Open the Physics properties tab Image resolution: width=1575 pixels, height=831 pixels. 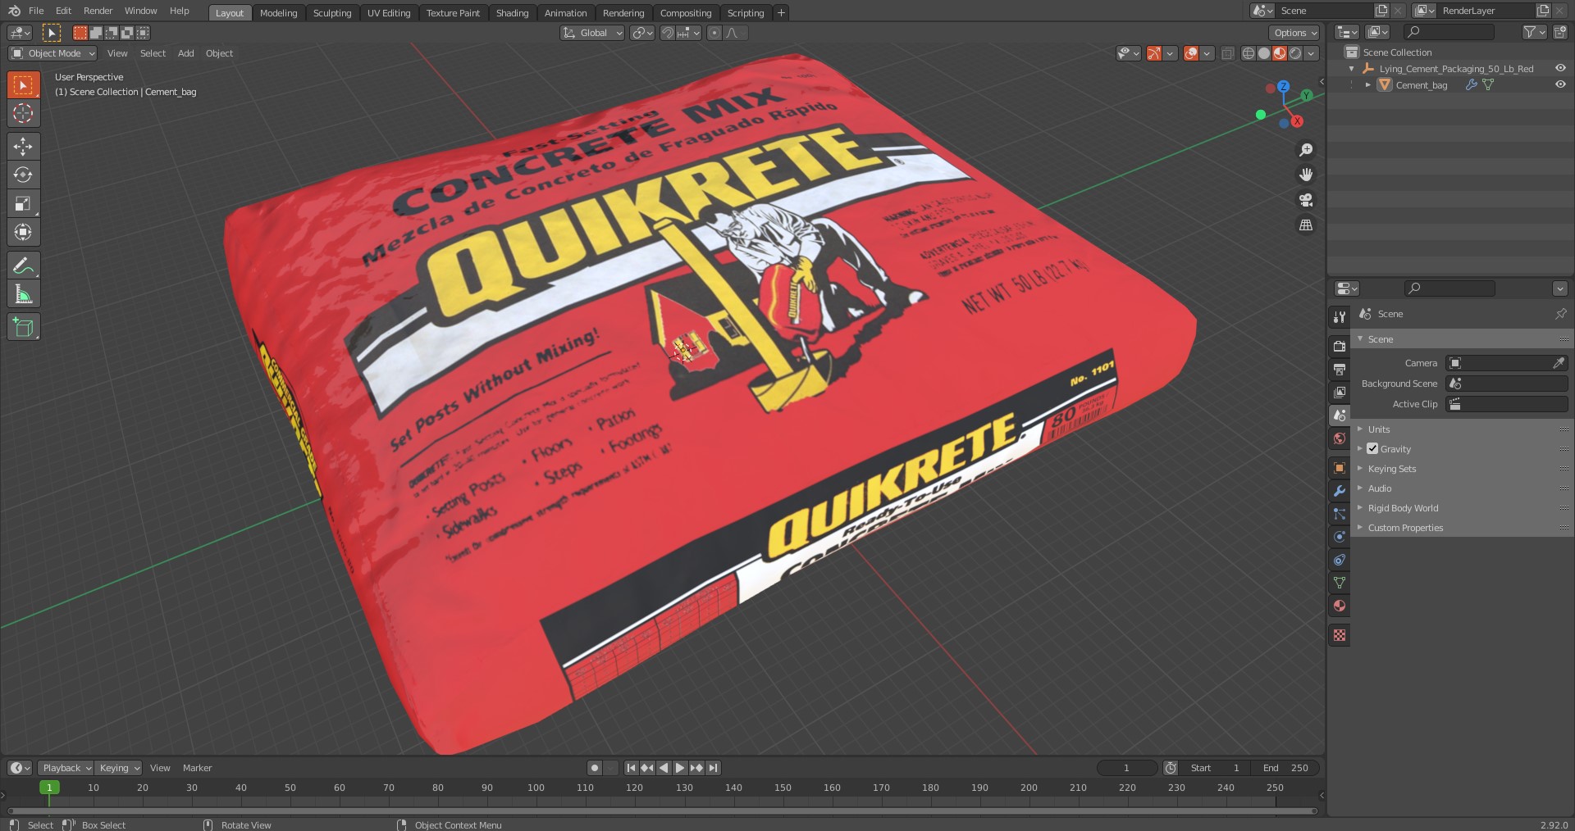1340,537
